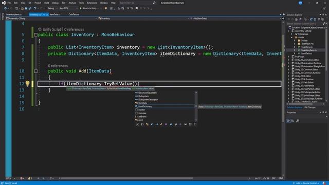The height and width of the screenshot is (185, 329).
Task: Expand the References node in Solution Explorer
Action: [291, 34]
